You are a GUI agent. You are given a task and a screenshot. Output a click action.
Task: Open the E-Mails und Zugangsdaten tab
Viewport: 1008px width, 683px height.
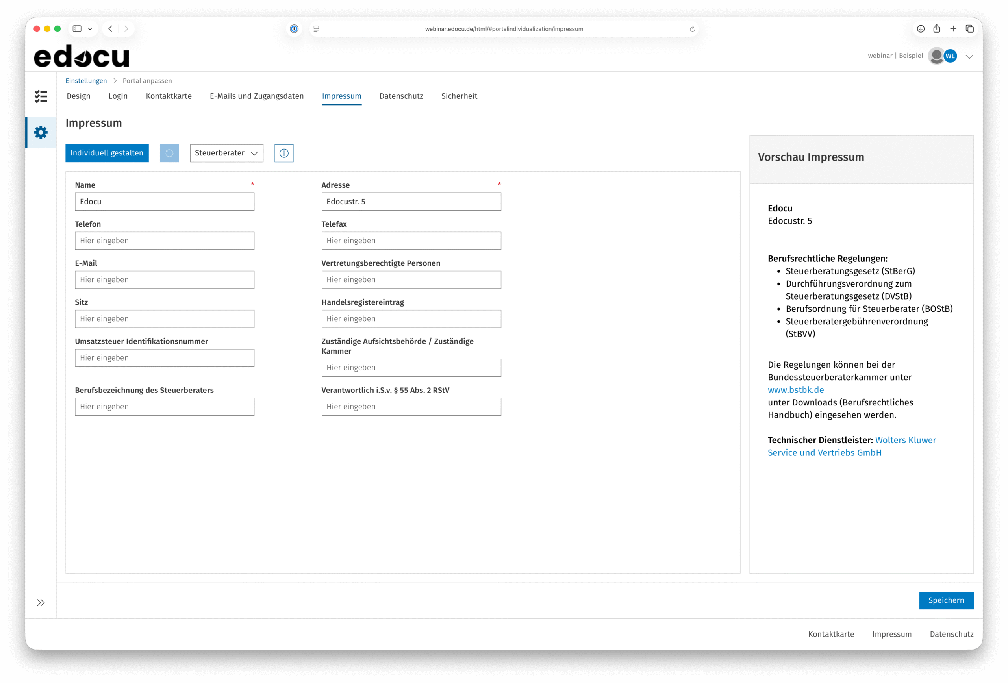coord(256,96)
